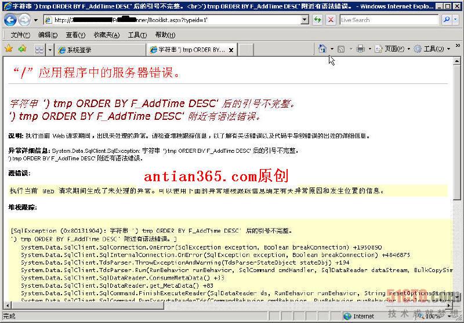Open the 编辑(E) menu
This screenshot has height=323, width=464.
tap(48, 35)
